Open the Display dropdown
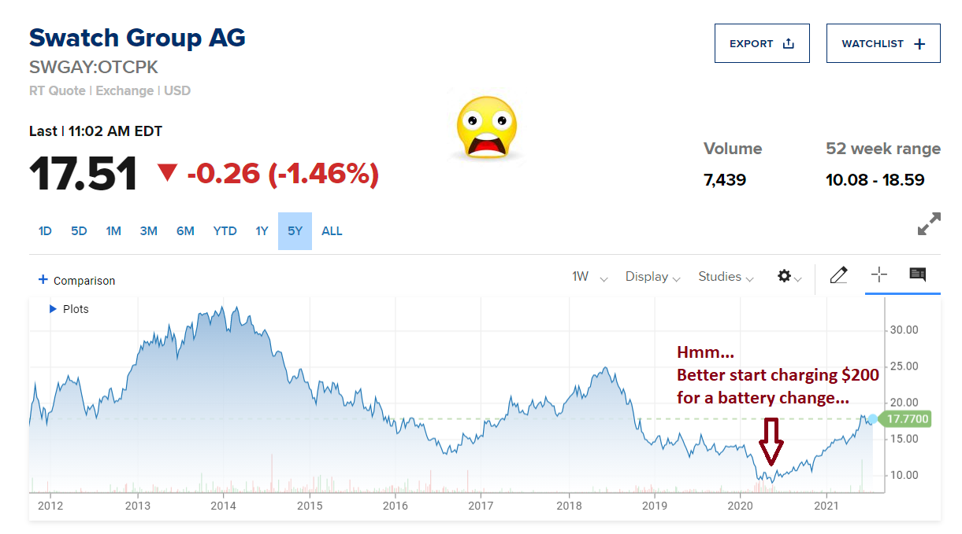The width and height of the screenshot is (962, 534). click(x=652, y=277)
